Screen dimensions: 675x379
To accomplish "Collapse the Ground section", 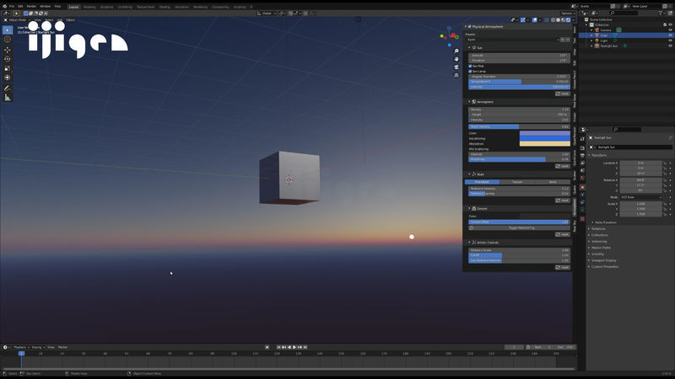I will pyautogui.click(x=469, y=208).
